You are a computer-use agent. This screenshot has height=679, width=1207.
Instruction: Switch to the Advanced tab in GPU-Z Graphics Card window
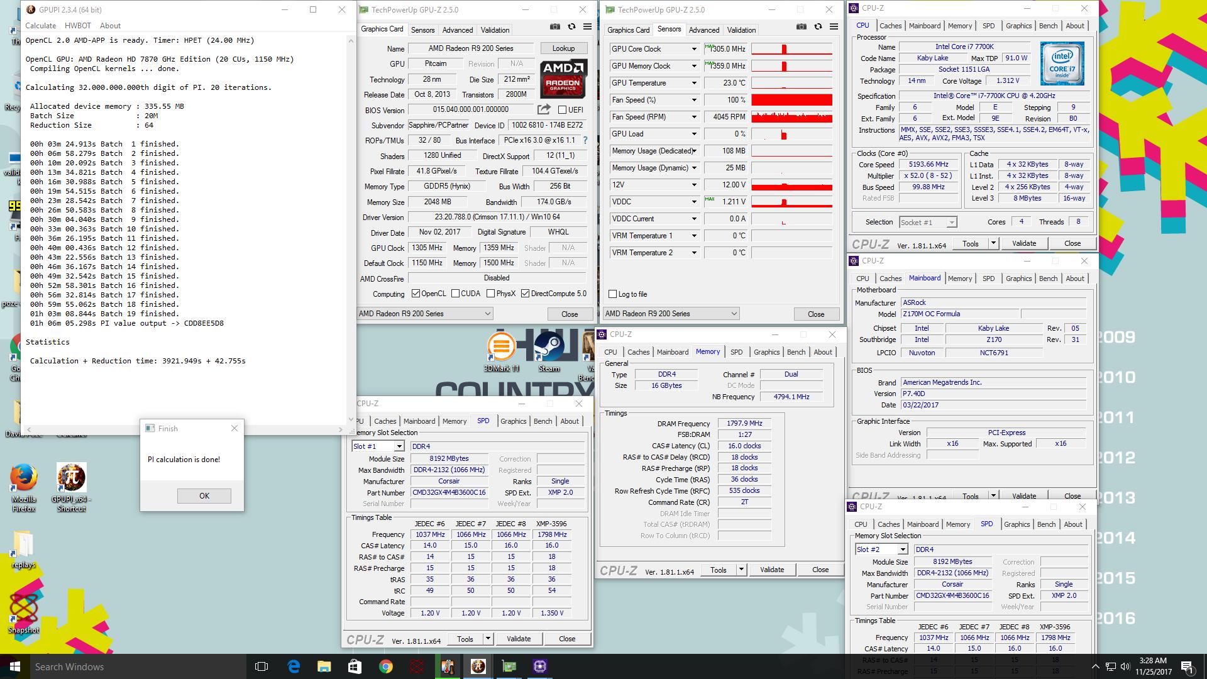458,30
